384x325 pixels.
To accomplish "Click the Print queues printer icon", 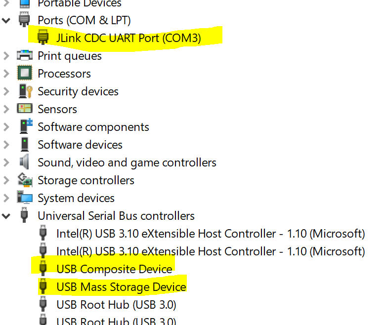I will [25, 55].
